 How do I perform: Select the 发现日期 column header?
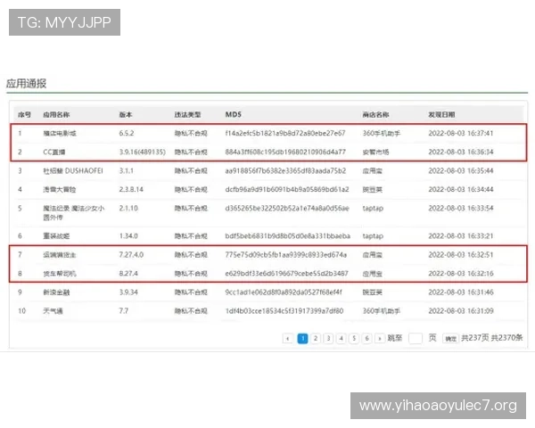(x=441, y=114)
